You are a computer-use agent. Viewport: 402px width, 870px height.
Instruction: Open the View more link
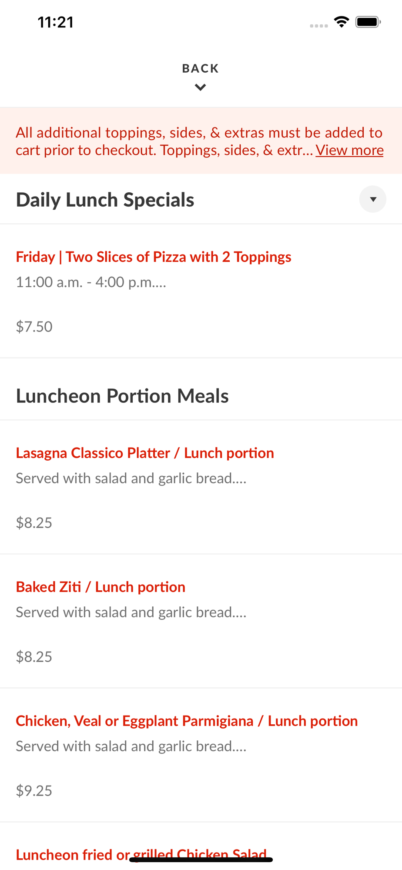point(349,150)
